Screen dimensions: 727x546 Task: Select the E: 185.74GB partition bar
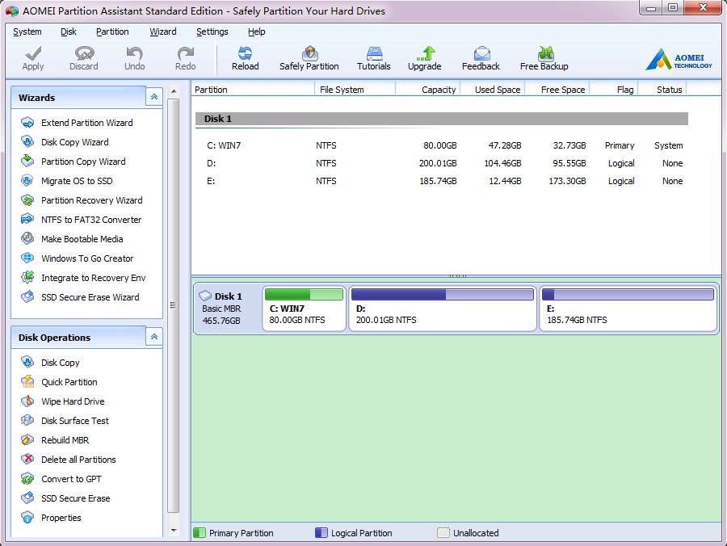(628, 309)
